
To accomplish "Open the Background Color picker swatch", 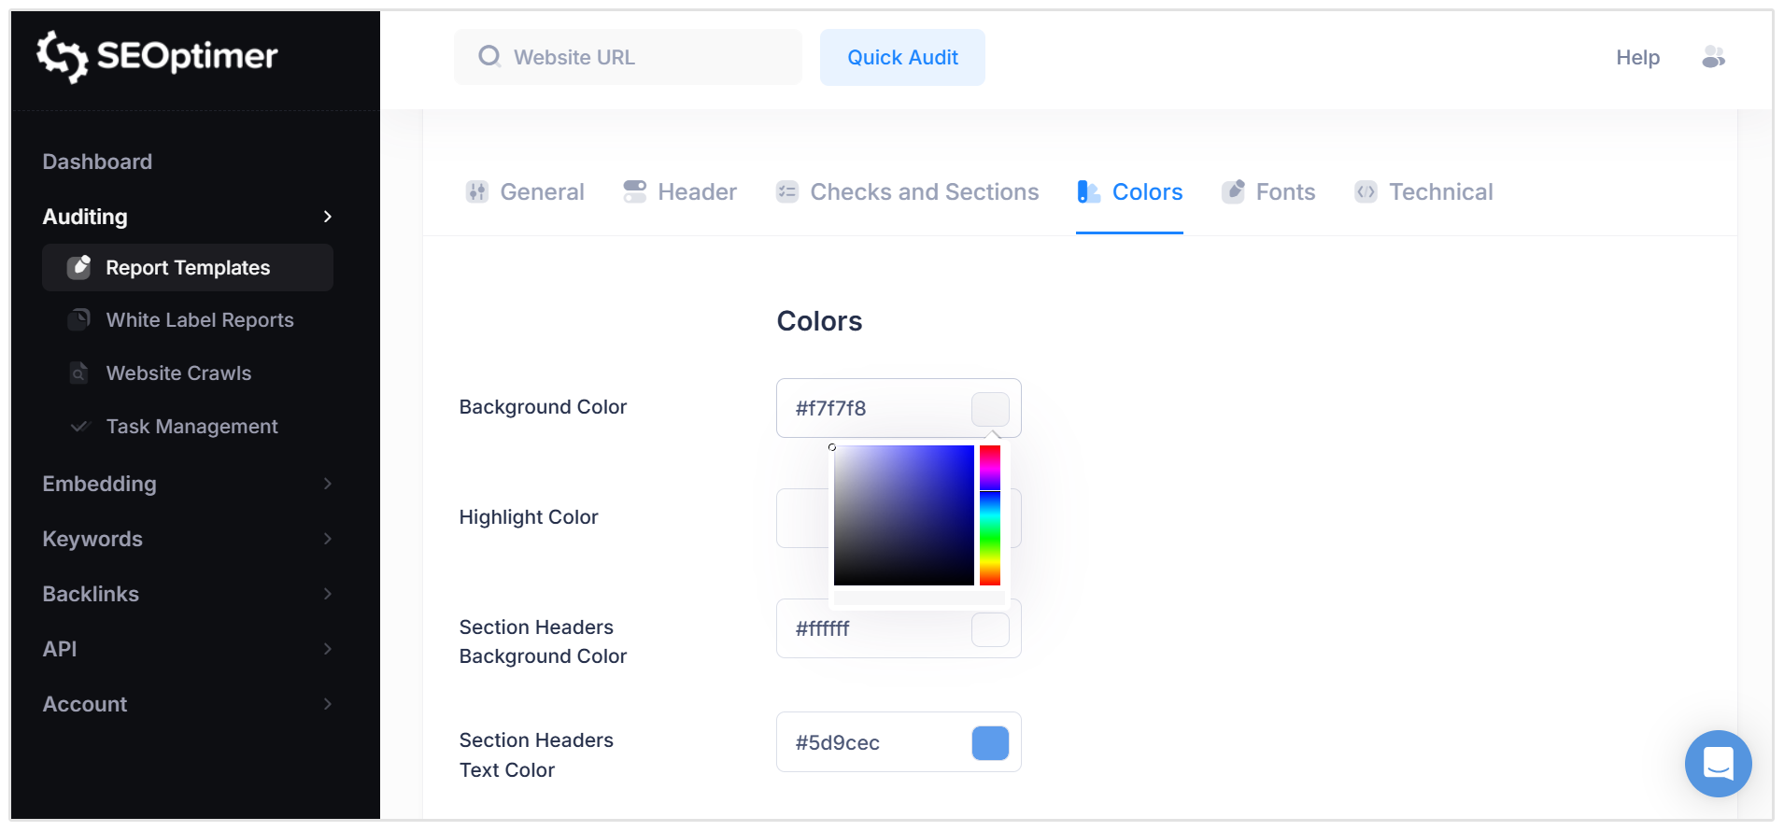I will click(991, 408).
